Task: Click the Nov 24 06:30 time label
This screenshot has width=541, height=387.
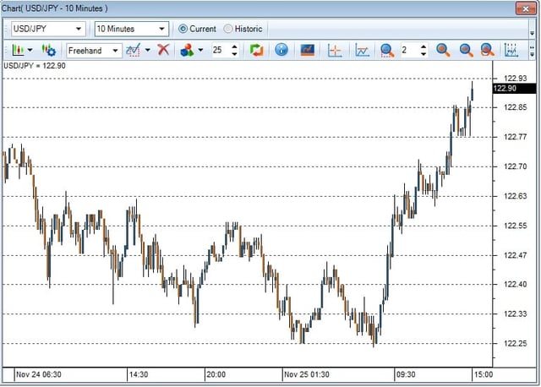Action: pyautogui.click(x=39, y=374)
